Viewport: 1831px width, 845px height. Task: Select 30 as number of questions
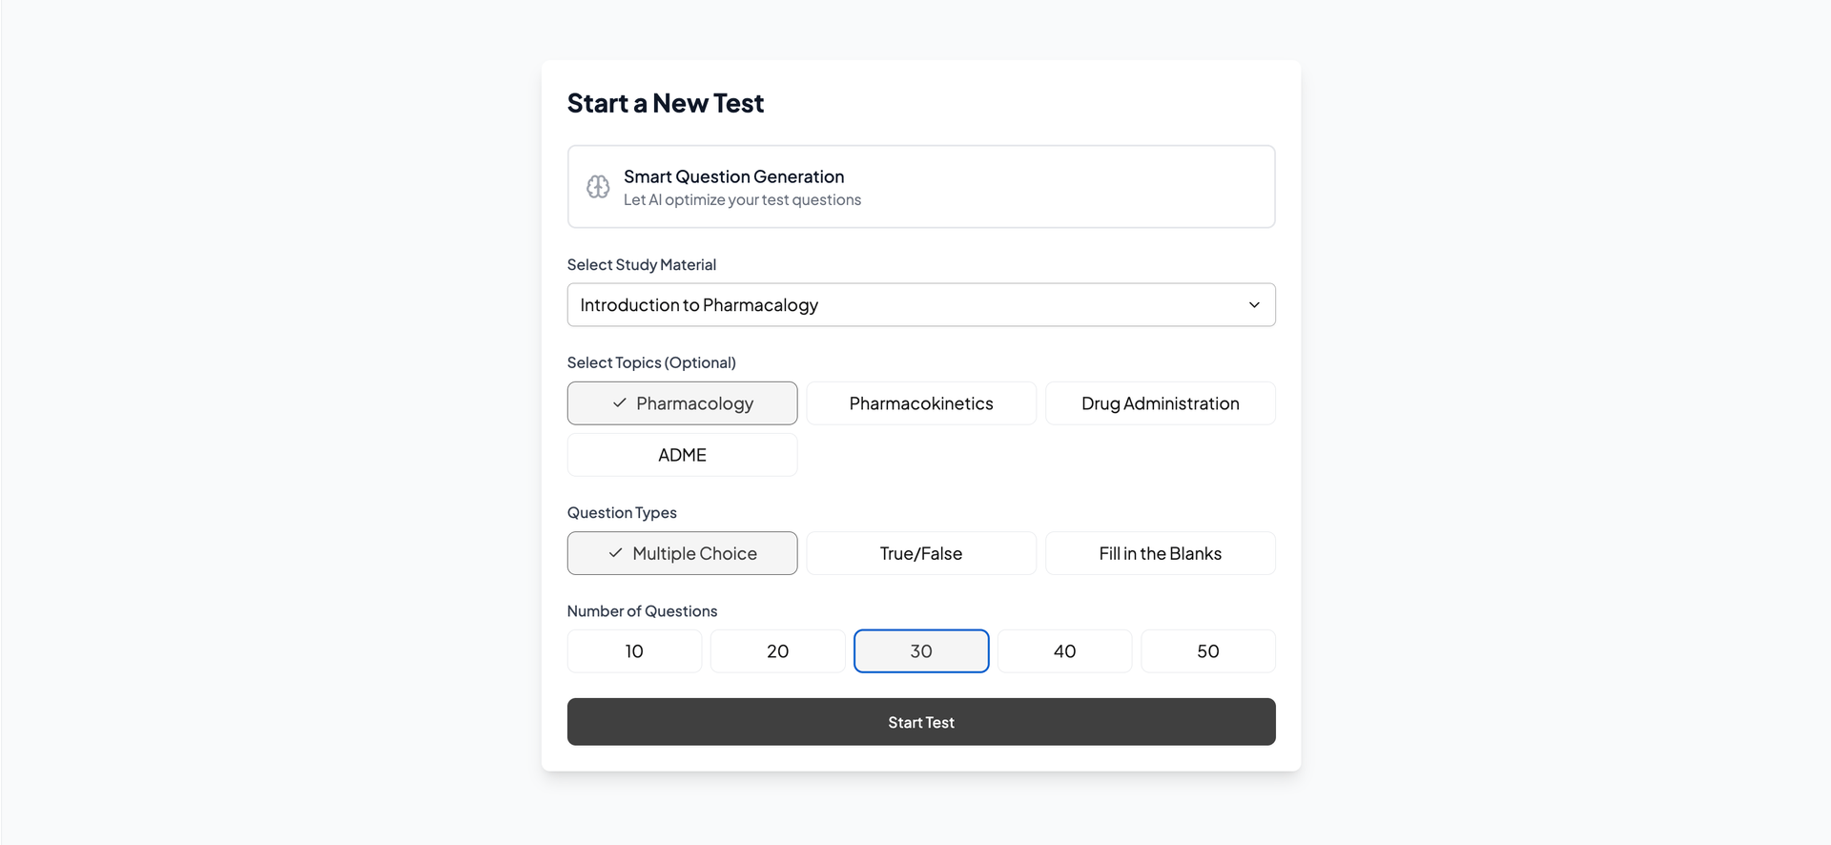920,651
